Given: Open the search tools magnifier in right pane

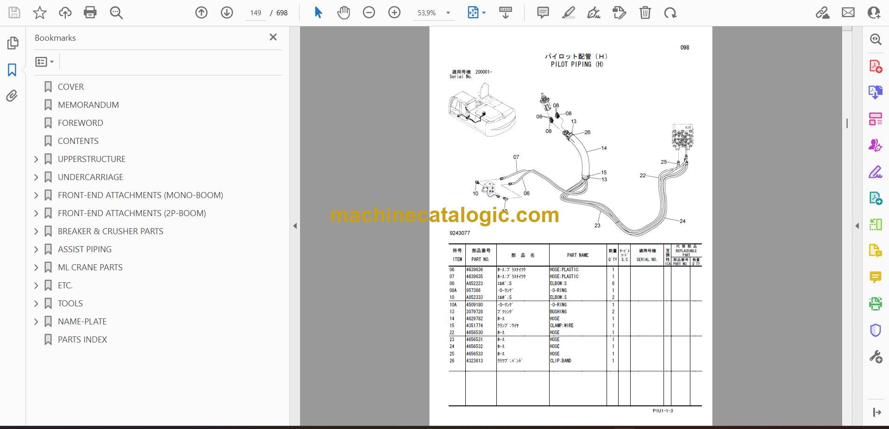Looking at the screenshot, I should 876,39.
